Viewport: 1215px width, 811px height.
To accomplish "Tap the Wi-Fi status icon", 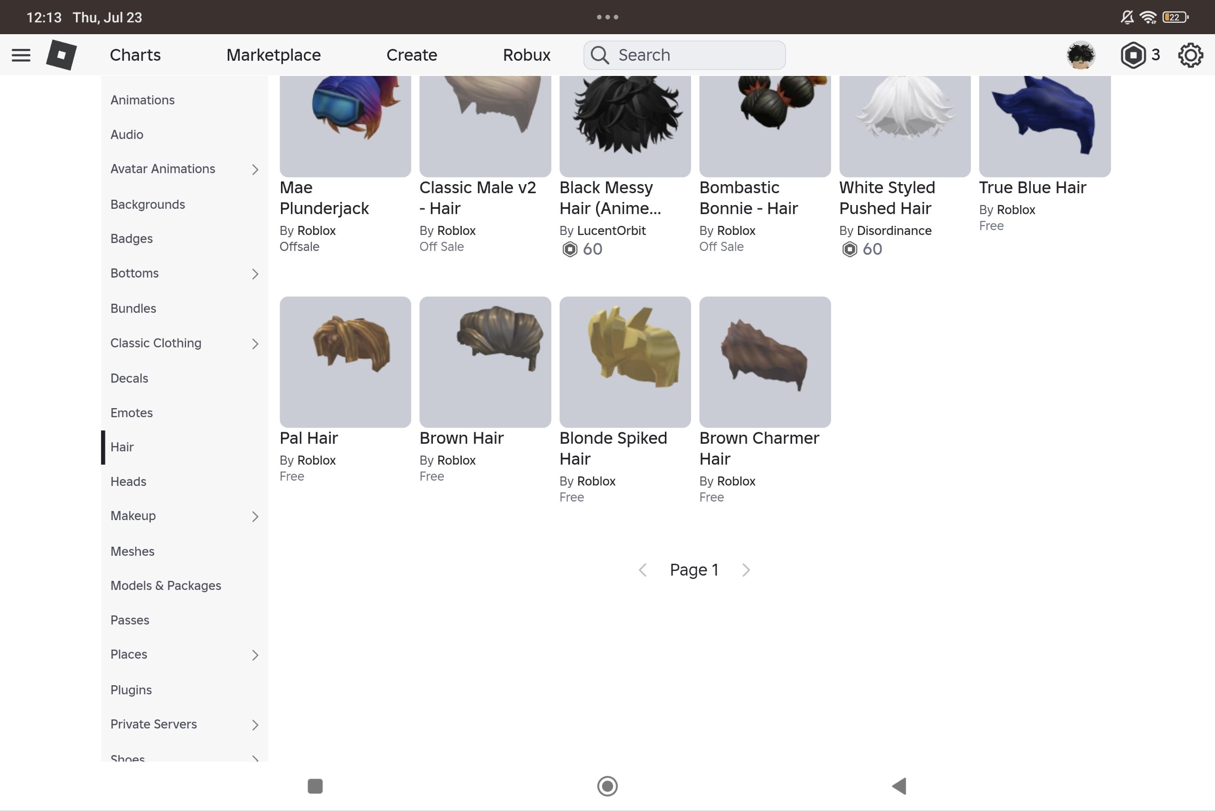I will tap(1148, 17).
